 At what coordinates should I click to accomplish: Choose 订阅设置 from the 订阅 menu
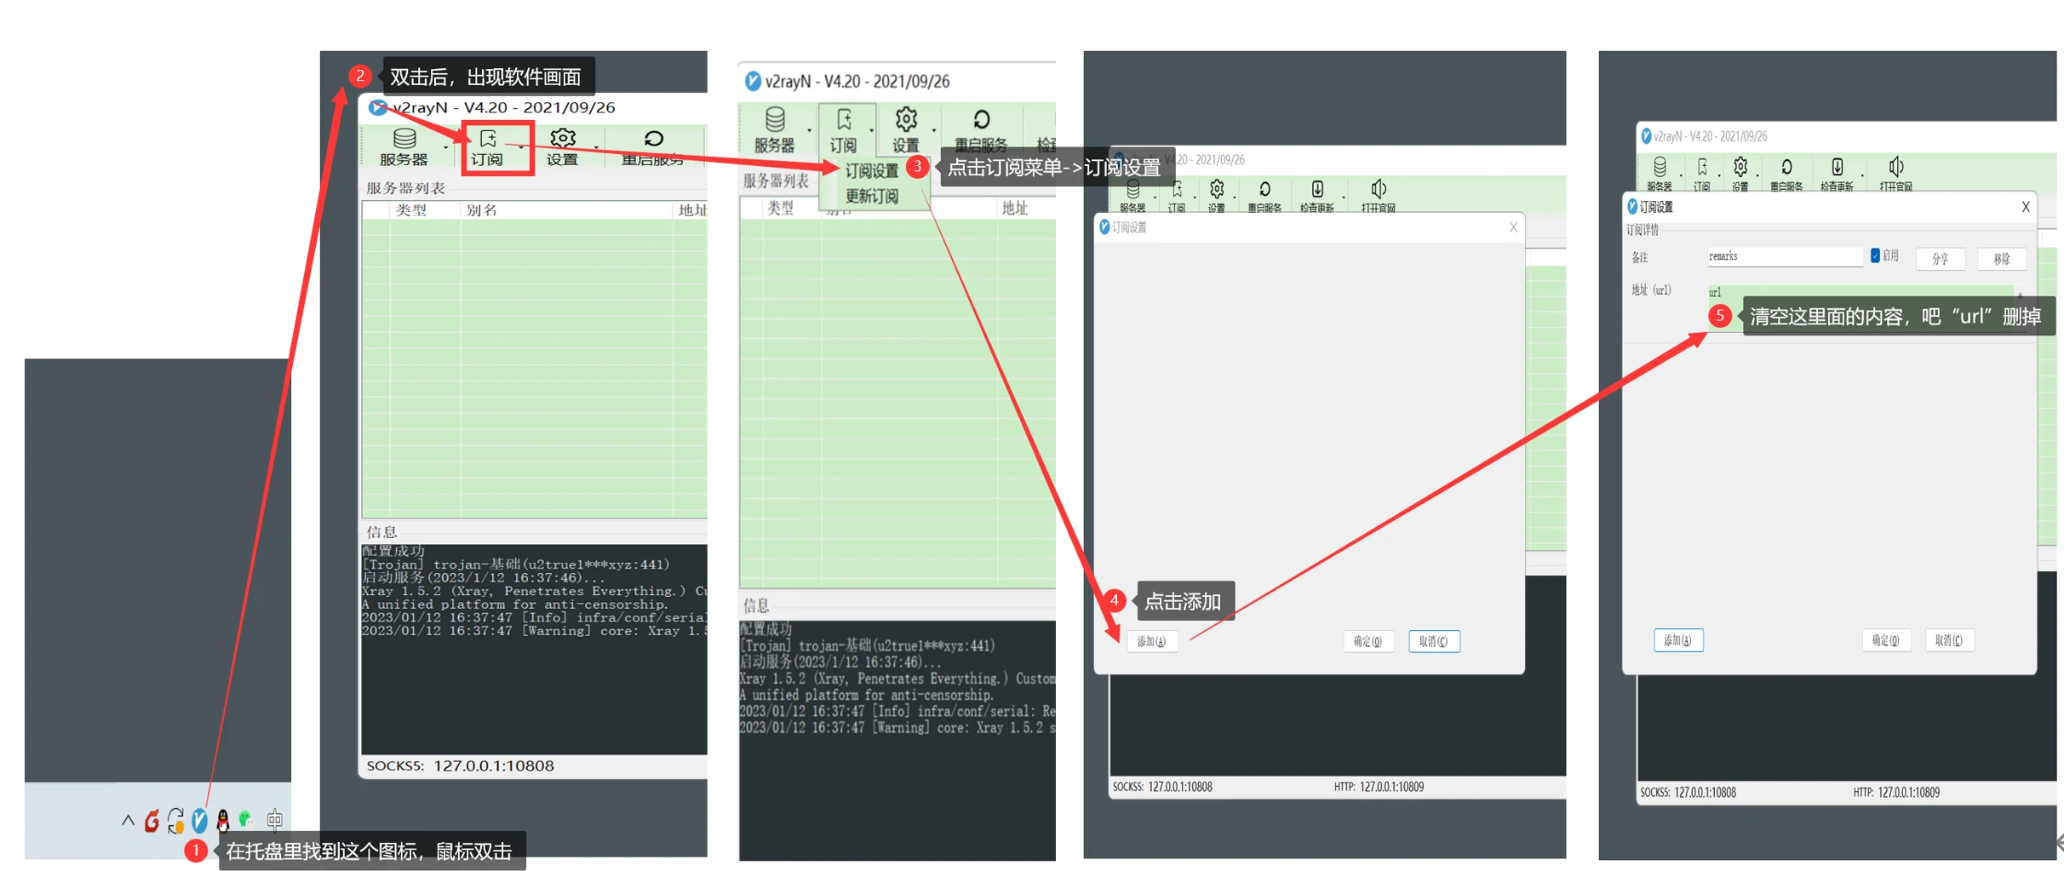tap(871, 171)
